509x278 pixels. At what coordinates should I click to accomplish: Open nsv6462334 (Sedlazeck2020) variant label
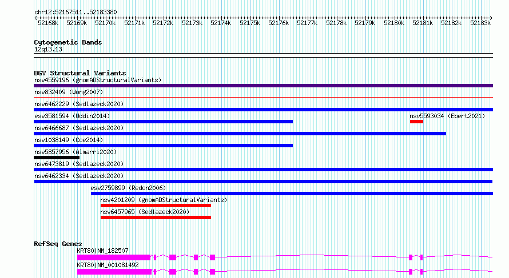(79, 176)
